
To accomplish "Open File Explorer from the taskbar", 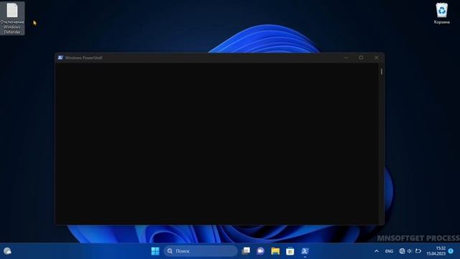I will point(275,251).
